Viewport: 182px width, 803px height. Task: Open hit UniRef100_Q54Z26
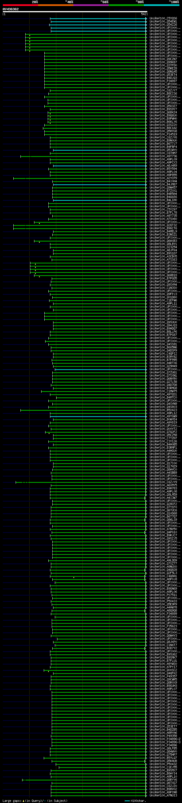coord(163,24)
